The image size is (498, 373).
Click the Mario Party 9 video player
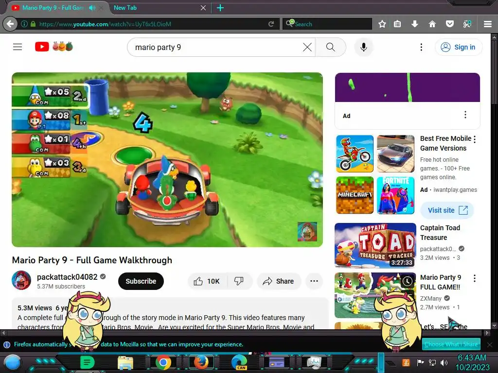pos(167,159)
